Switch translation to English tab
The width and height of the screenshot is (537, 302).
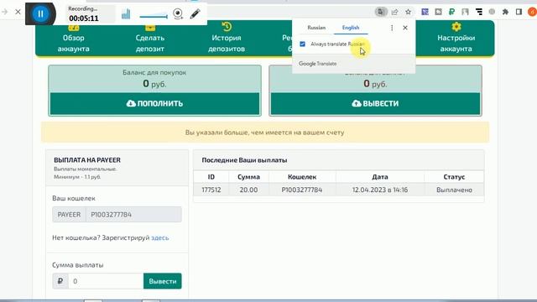click(351, 28)
